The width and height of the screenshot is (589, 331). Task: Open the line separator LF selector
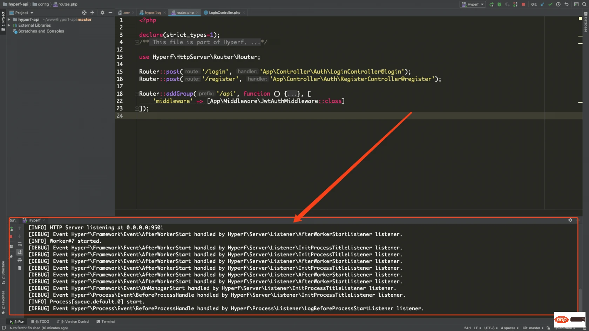pos(477,328)
